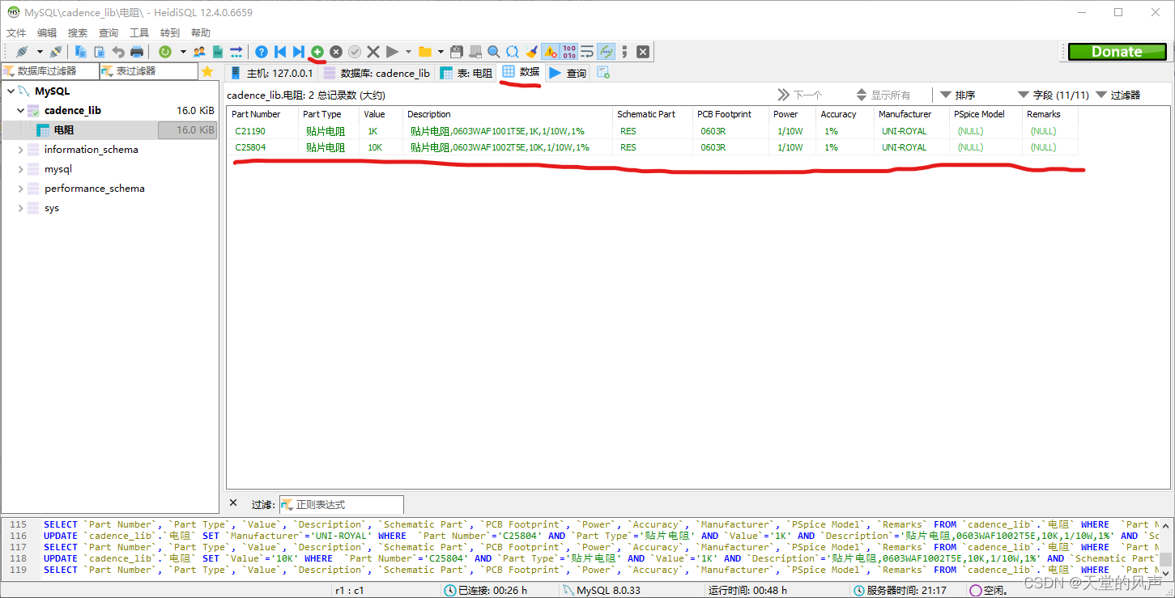The height and width of the screenshot is (598, 1175).
Task: Open the 查询 menu in menu bar
Action: pos(109,32)
